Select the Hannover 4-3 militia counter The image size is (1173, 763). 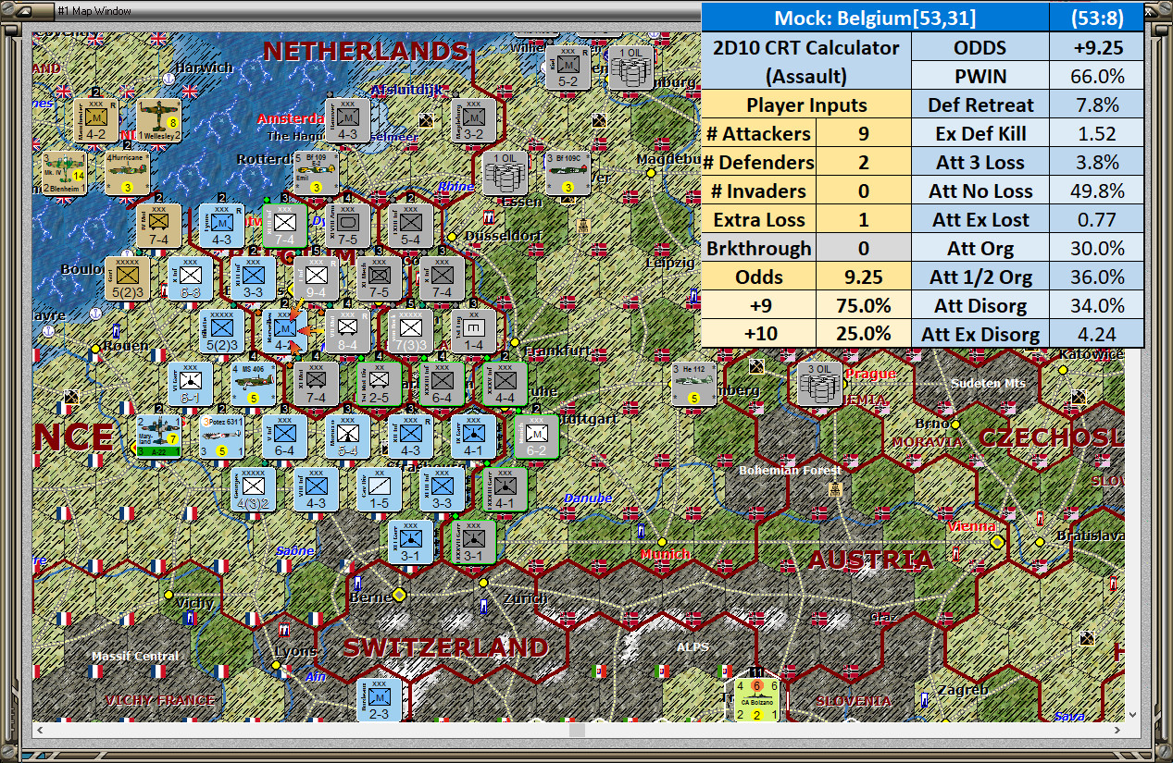348,121
